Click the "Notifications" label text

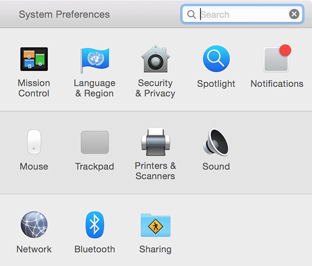277,83
